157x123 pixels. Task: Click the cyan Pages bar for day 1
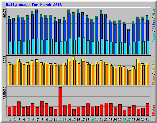[10, 48]
